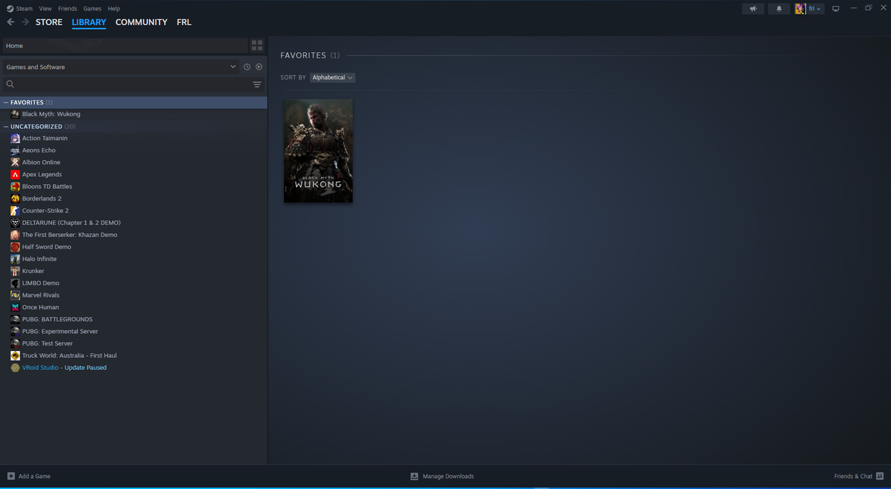Open the Help menu
The image size is (891, 489).
114,8
